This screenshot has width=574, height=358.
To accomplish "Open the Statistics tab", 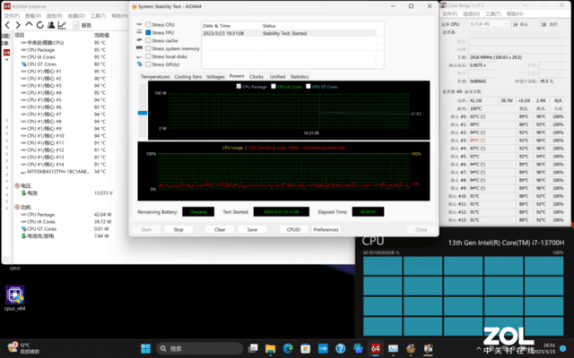I will pyautogui.click(x=299, y=77).
